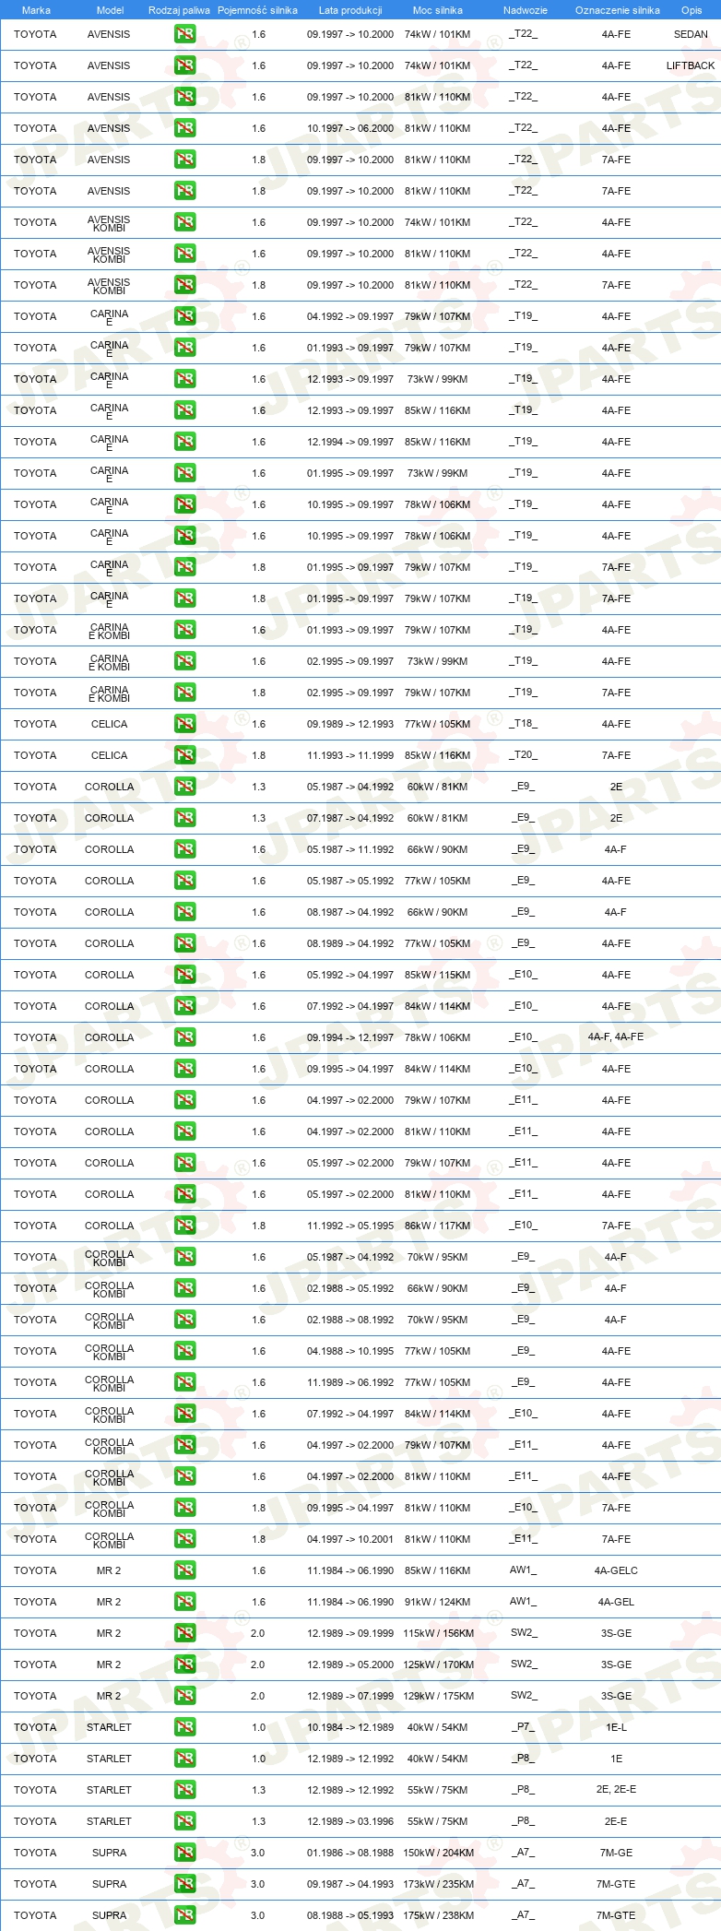Screen dimensions: 721x1931
Task: Click fuel icon in STARLET 2E, 2E-E row
Action: pos(184,1790)
